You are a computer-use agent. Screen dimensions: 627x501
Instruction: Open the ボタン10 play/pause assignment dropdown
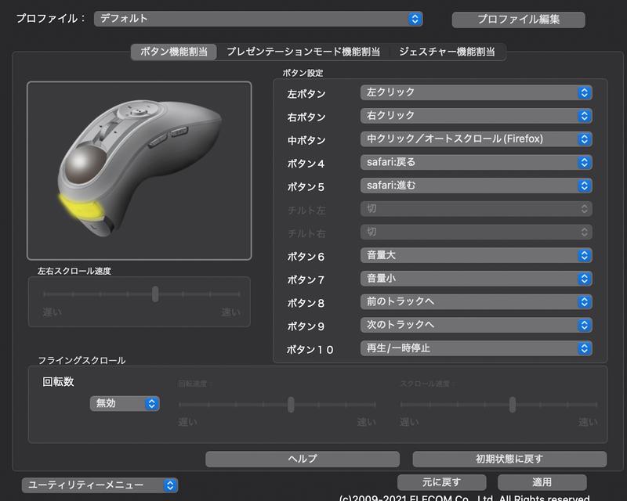coord(477,350)
